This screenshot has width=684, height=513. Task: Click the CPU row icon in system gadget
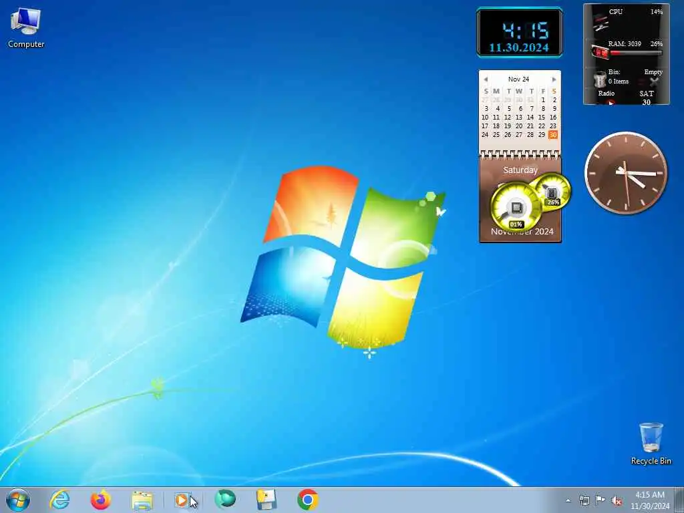[600, 22]
